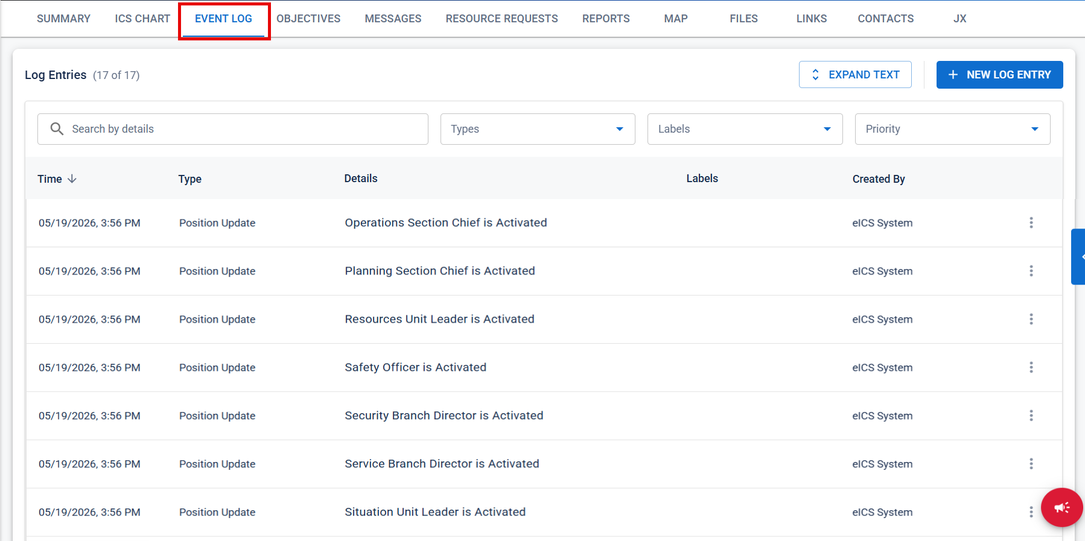Switch to the Summary tab
Image resolution: width=1085 pixels, height=541 pixels.
click(63, 19)
